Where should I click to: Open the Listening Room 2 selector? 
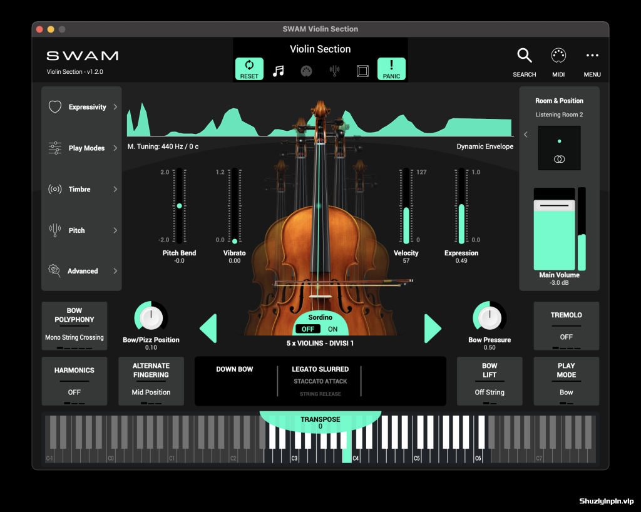click(x=559, y=115)
